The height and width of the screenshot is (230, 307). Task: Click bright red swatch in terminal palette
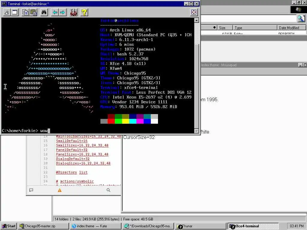click(x=111, y=121)
